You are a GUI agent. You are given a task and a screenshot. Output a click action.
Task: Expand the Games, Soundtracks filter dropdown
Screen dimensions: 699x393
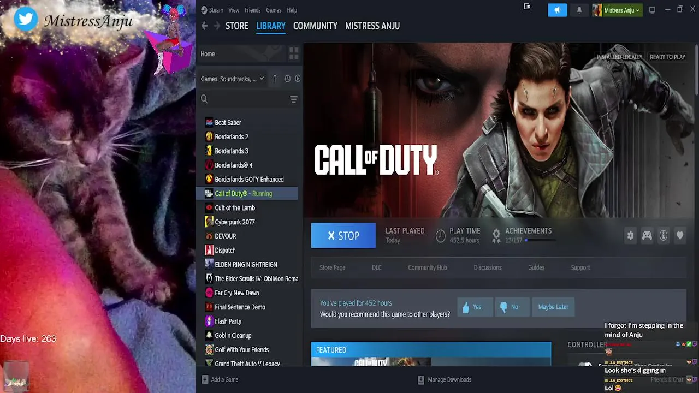click(x=232, y=79)
